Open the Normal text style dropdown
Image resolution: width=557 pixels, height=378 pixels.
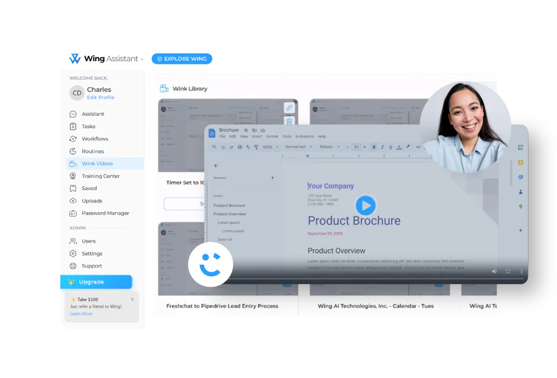tap(298, 147)
